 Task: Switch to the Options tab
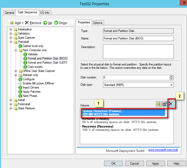pos(98,23)
